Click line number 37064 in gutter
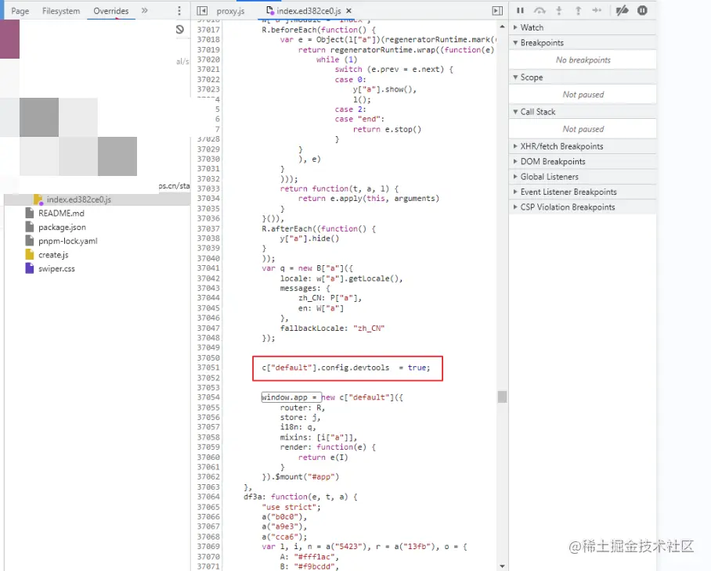The width and height of the screenshot is (711, 571). (208, 497)
